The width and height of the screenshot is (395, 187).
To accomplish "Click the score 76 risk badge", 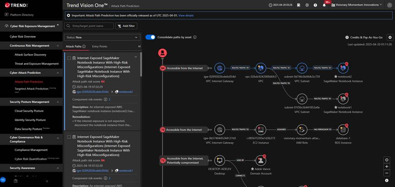I will 163,130.
